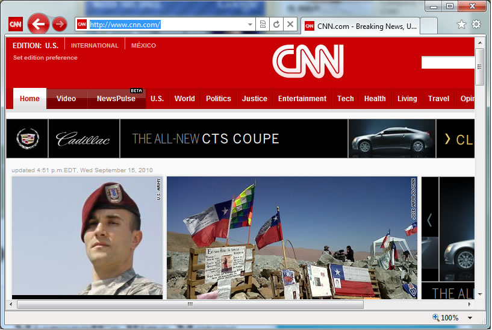
Task: Open the NewsPulse navigation tab
Action: [x=116, y=99]
